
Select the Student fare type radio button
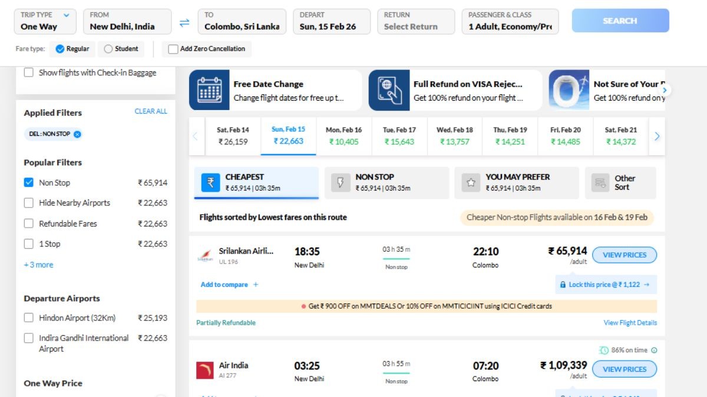point(108,49)
